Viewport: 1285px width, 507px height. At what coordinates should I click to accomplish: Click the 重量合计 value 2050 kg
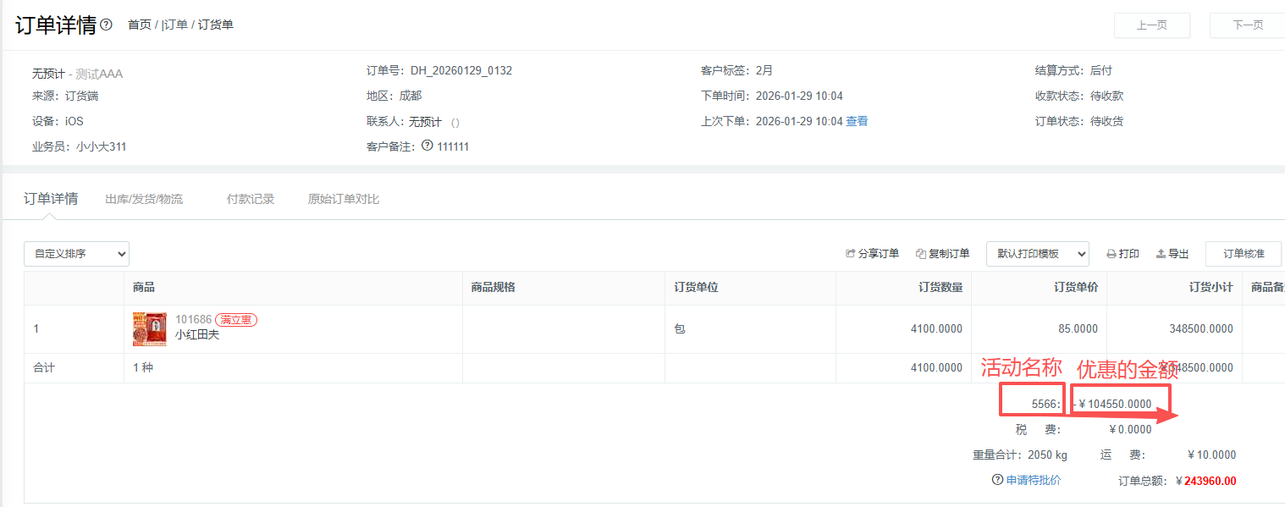pyautogui.click(x=1047, y=455)
